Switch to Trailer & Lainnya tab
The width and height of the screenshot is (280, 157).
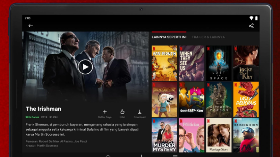pos(208,37)
